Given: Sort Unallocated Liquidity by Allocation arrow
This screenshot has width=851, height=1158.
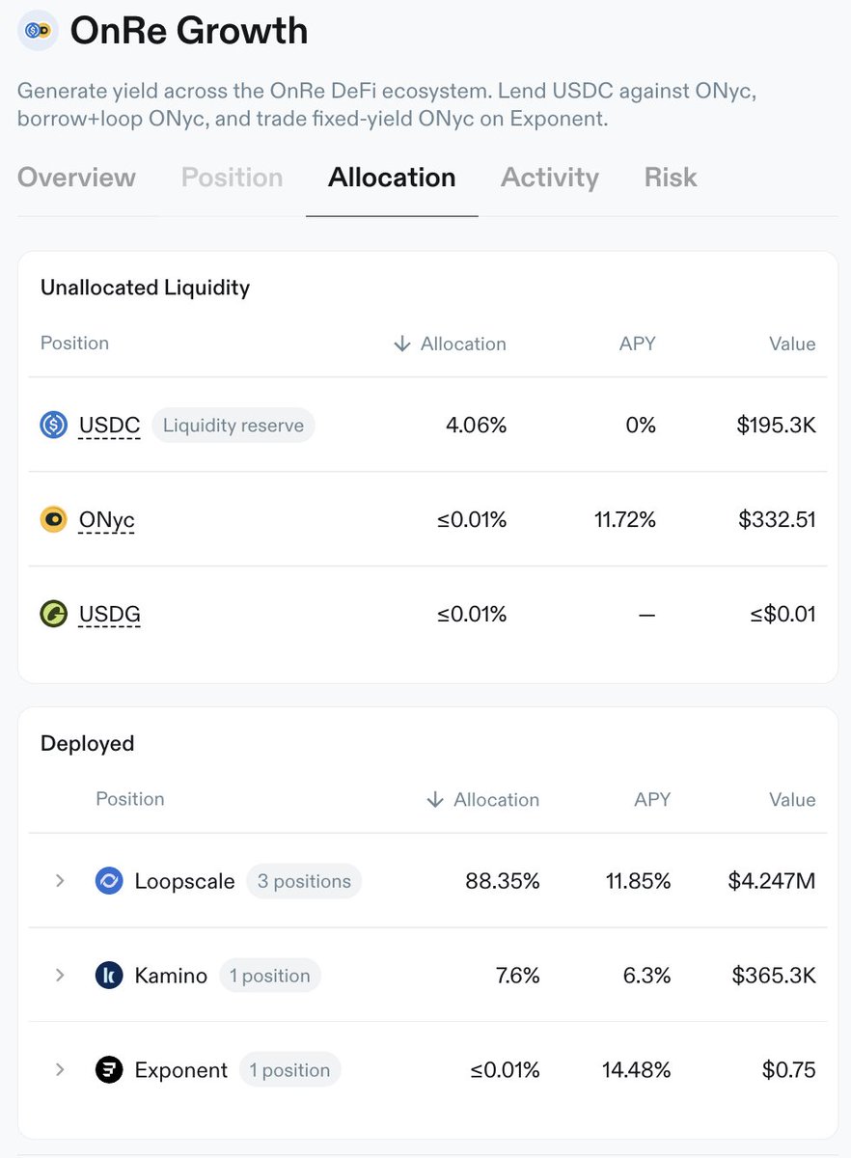Looking at the screenshot, I should 401,344.
